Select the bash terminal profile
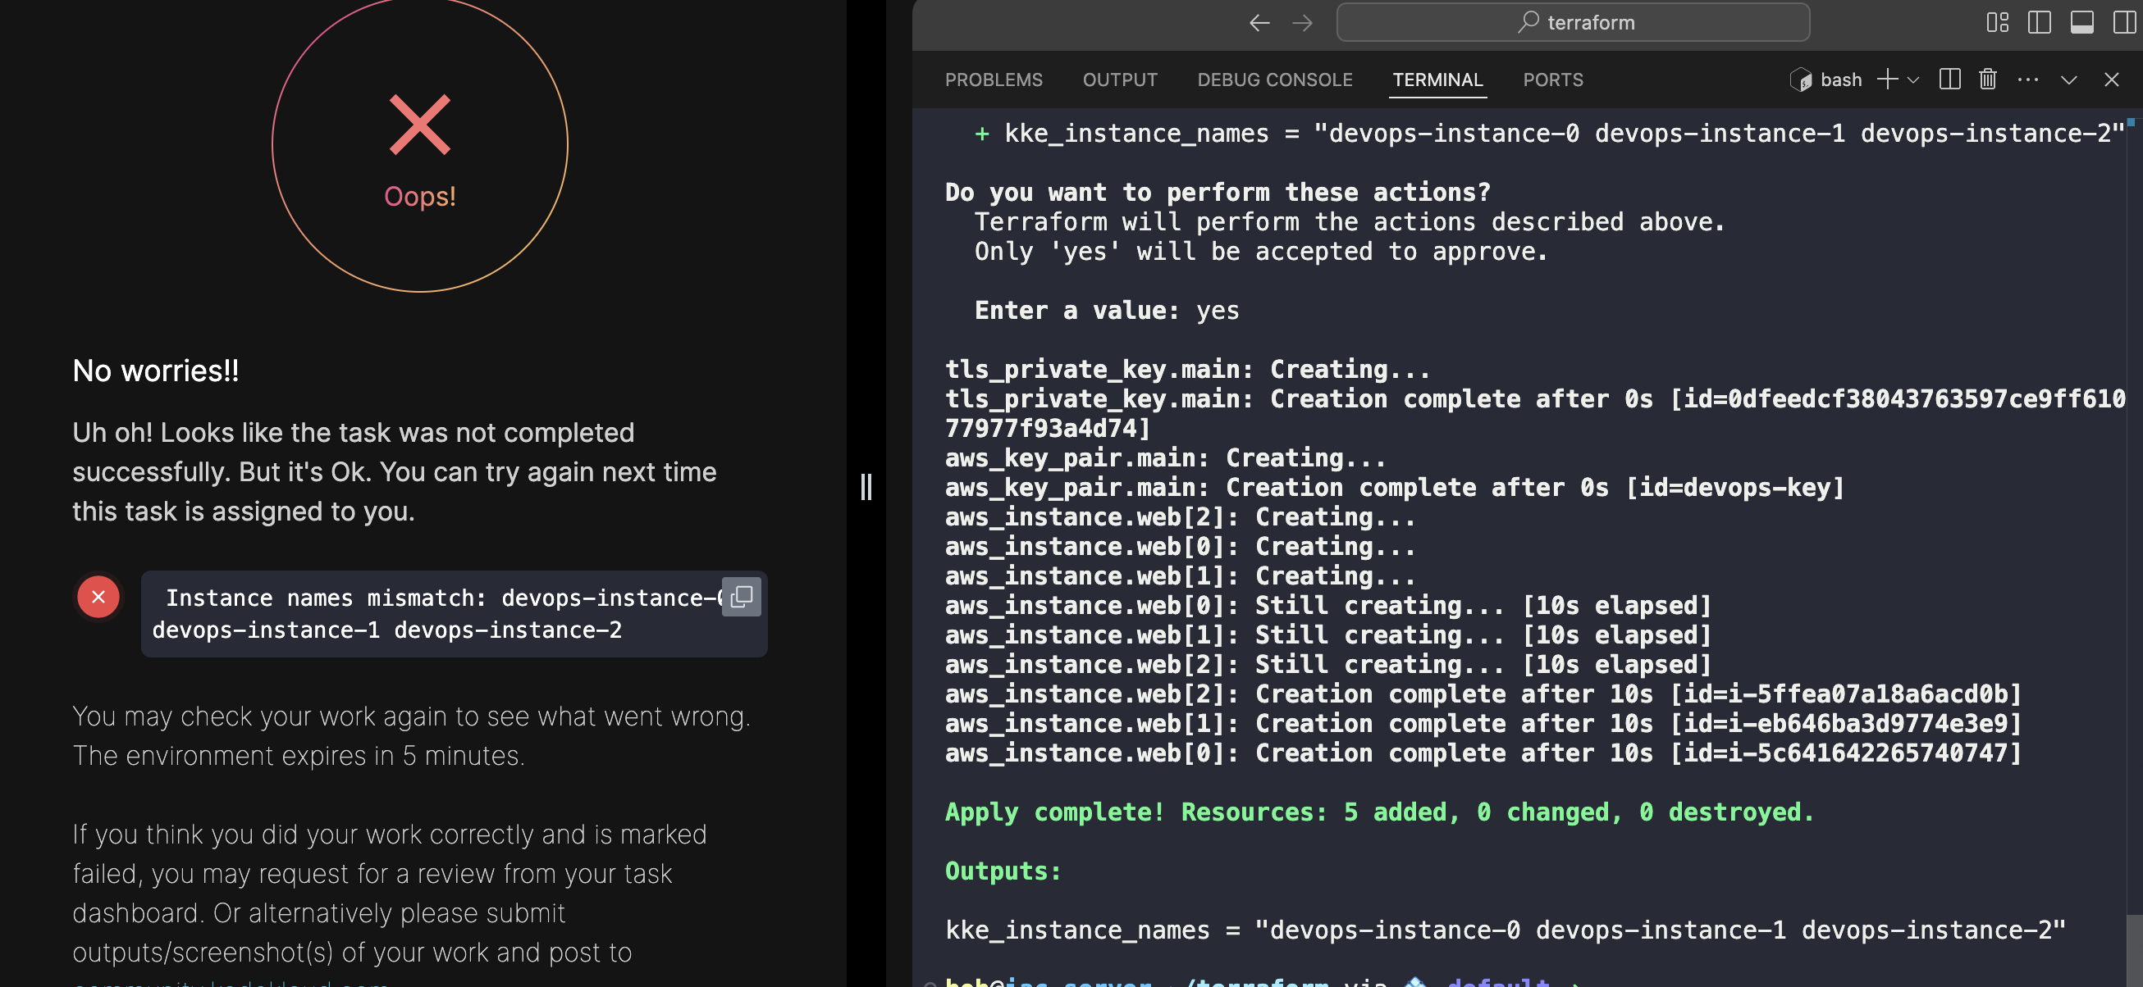 [1827, 80]
